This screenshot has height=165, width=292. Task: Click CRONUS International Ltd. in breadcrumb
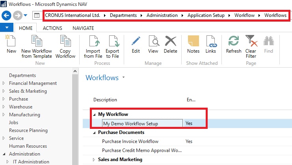[x=73, y=15]
